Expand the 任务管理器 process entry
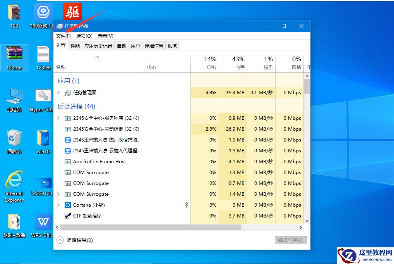This screenshot has width=394, height=264. [59, 93]
